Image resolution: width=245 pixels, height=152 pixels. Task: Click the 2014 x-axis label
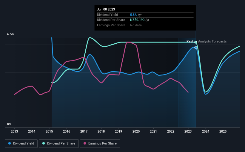point(32,131)
